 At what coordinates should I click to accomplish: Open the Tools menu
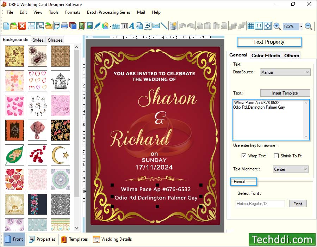(54, 12)
